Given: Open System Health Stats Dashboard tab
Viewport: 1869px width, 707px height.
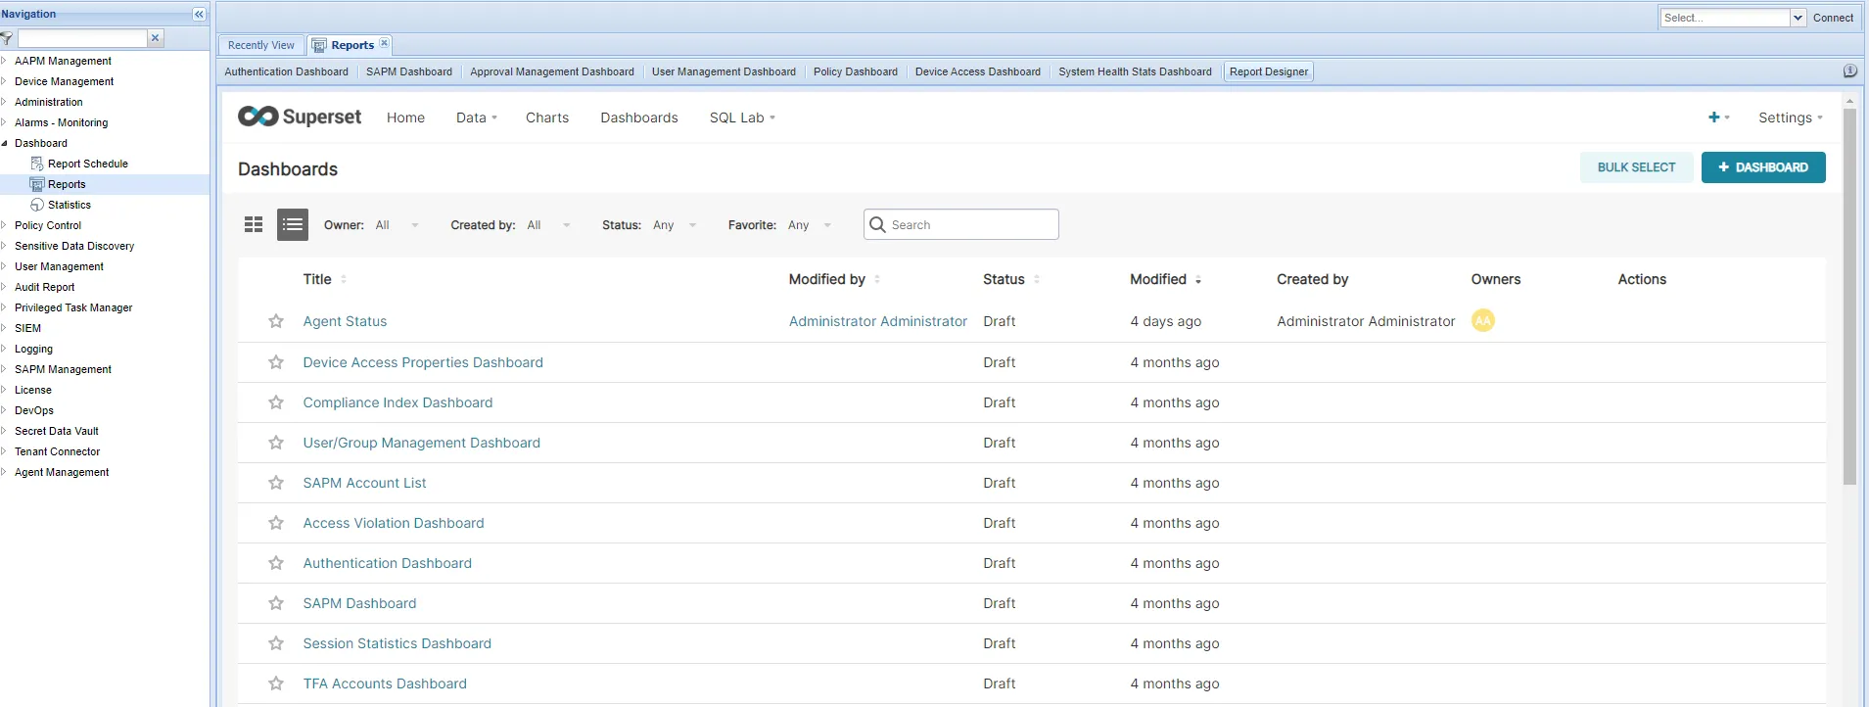Looking at the screenshot, I should tap(1135, 71).
